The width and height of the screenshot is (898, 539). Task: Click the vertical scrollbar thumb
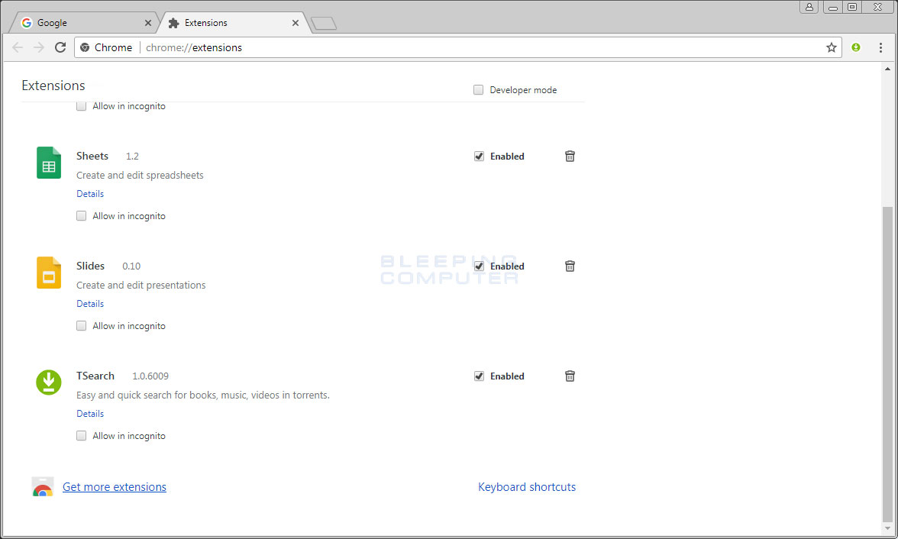point(887,363)
